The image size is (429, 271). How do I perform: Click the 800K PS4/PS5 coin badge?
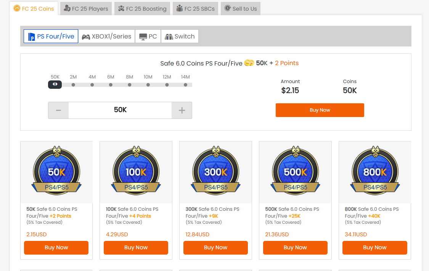[x=375, y=171]
